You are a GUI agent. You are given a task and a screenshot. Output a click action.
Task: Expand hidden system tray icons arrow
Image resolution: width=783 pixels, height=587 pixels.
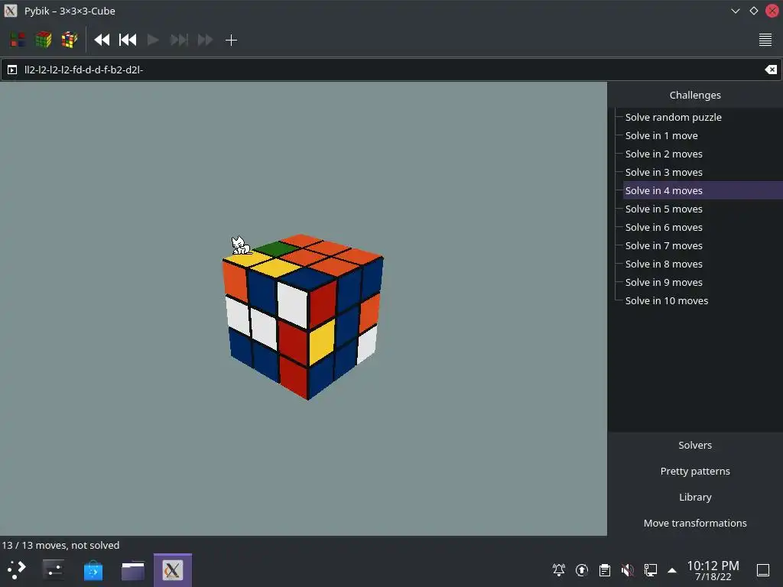point(672,570)
